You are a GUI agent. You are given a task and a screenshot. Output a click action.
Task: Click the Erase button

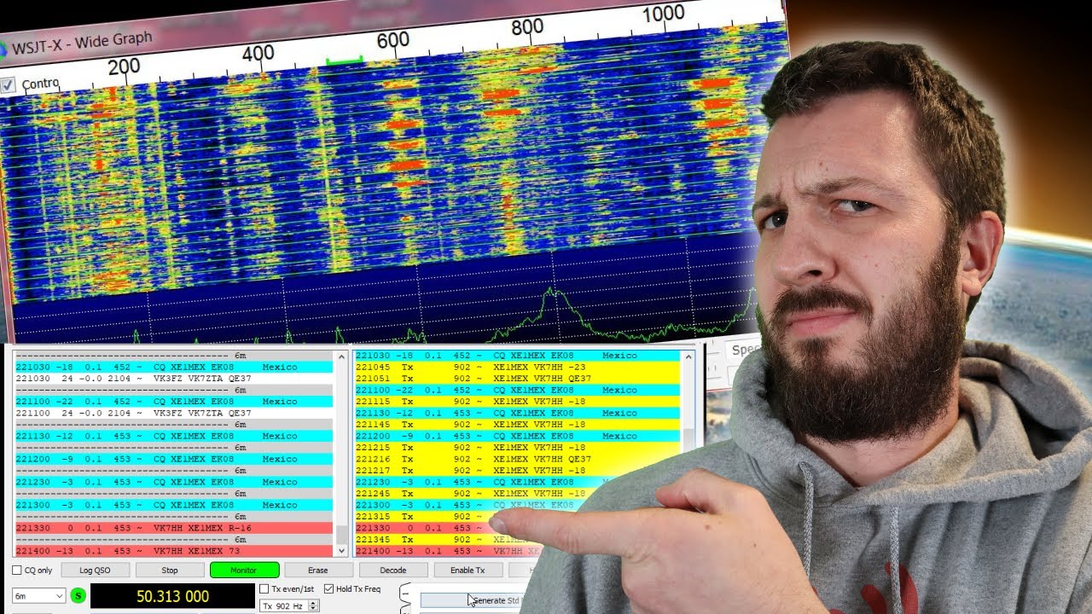[x=317, y=571]
